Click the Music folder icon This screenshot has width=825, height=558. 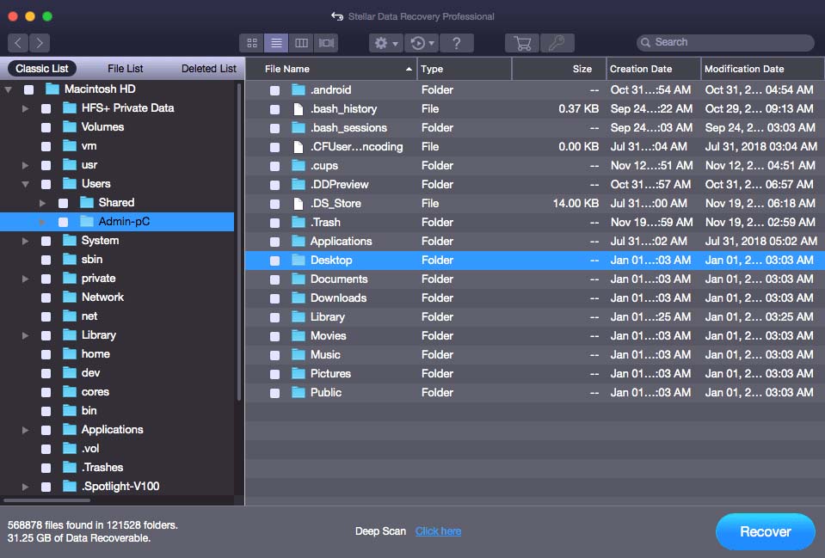[x=299, y=355]
